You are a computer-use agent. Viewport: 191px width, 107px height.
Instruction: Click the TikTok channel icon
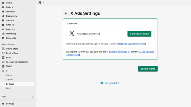coord(3,66)
